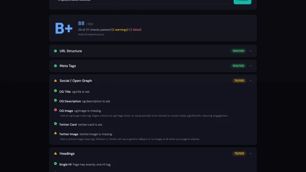Viewport: 306px width, 172px height.
Task: Click the warning triangle beside Headings
Action: pyautogui.click(x=55, y=154)
